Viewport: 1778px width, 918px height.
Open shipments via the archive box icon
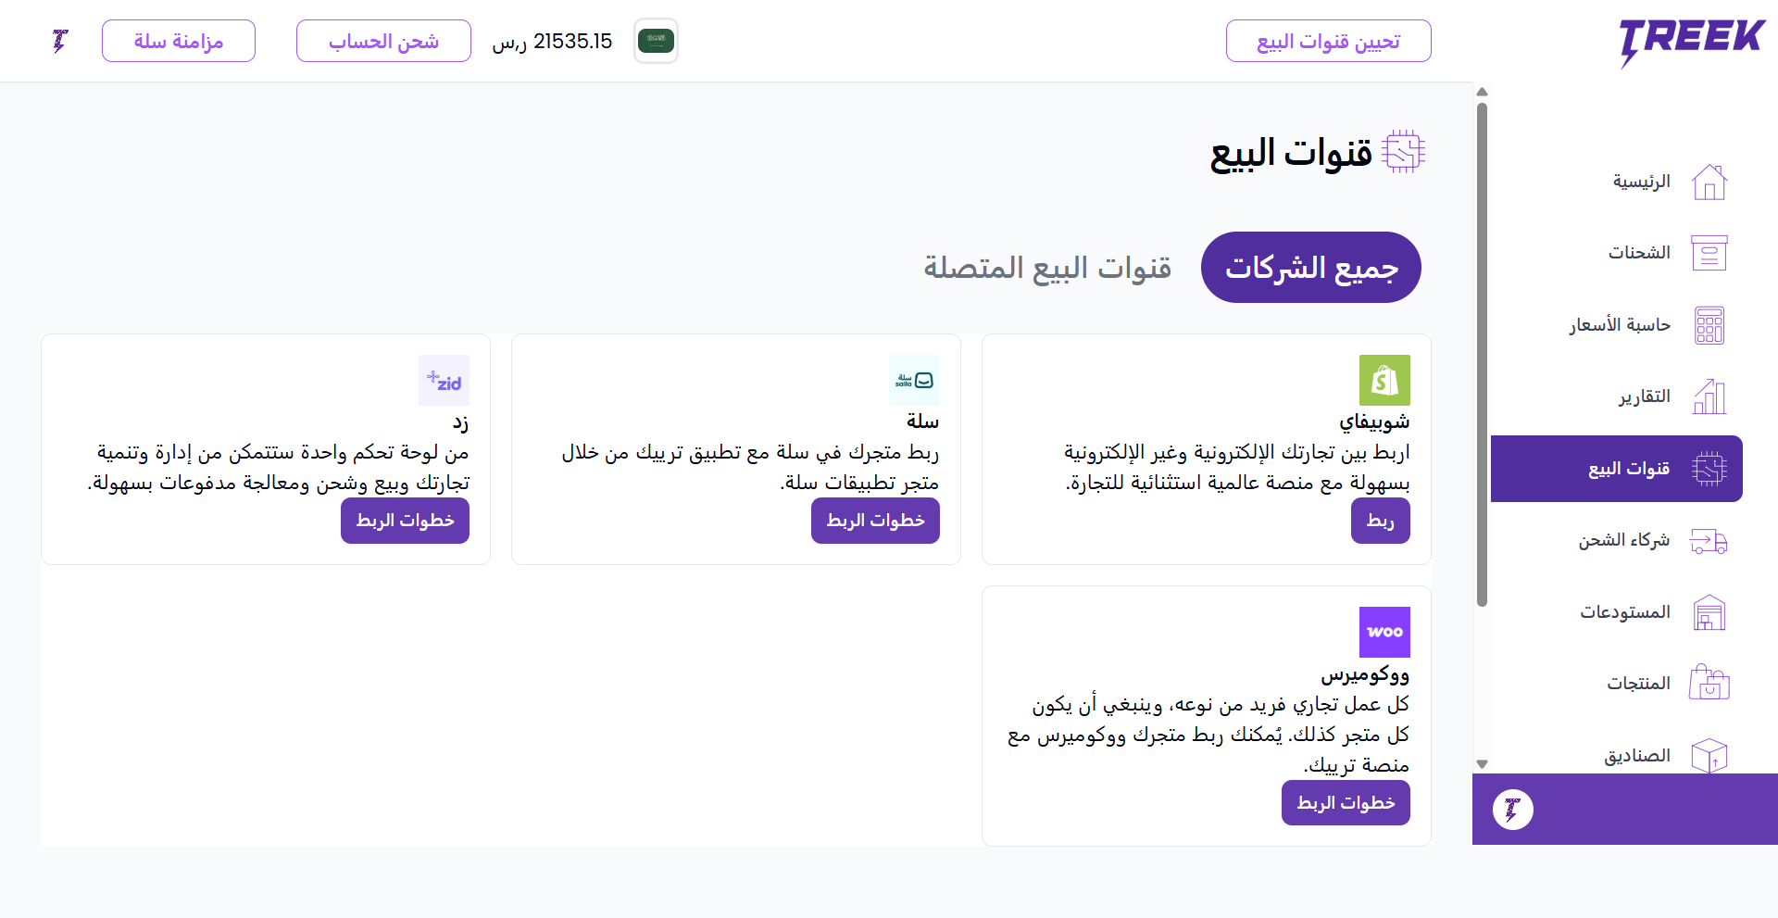click(1709, 253)
